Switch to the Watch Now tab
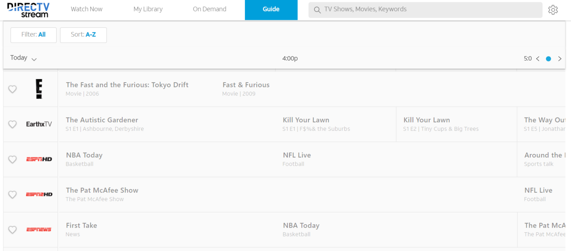 87,9
